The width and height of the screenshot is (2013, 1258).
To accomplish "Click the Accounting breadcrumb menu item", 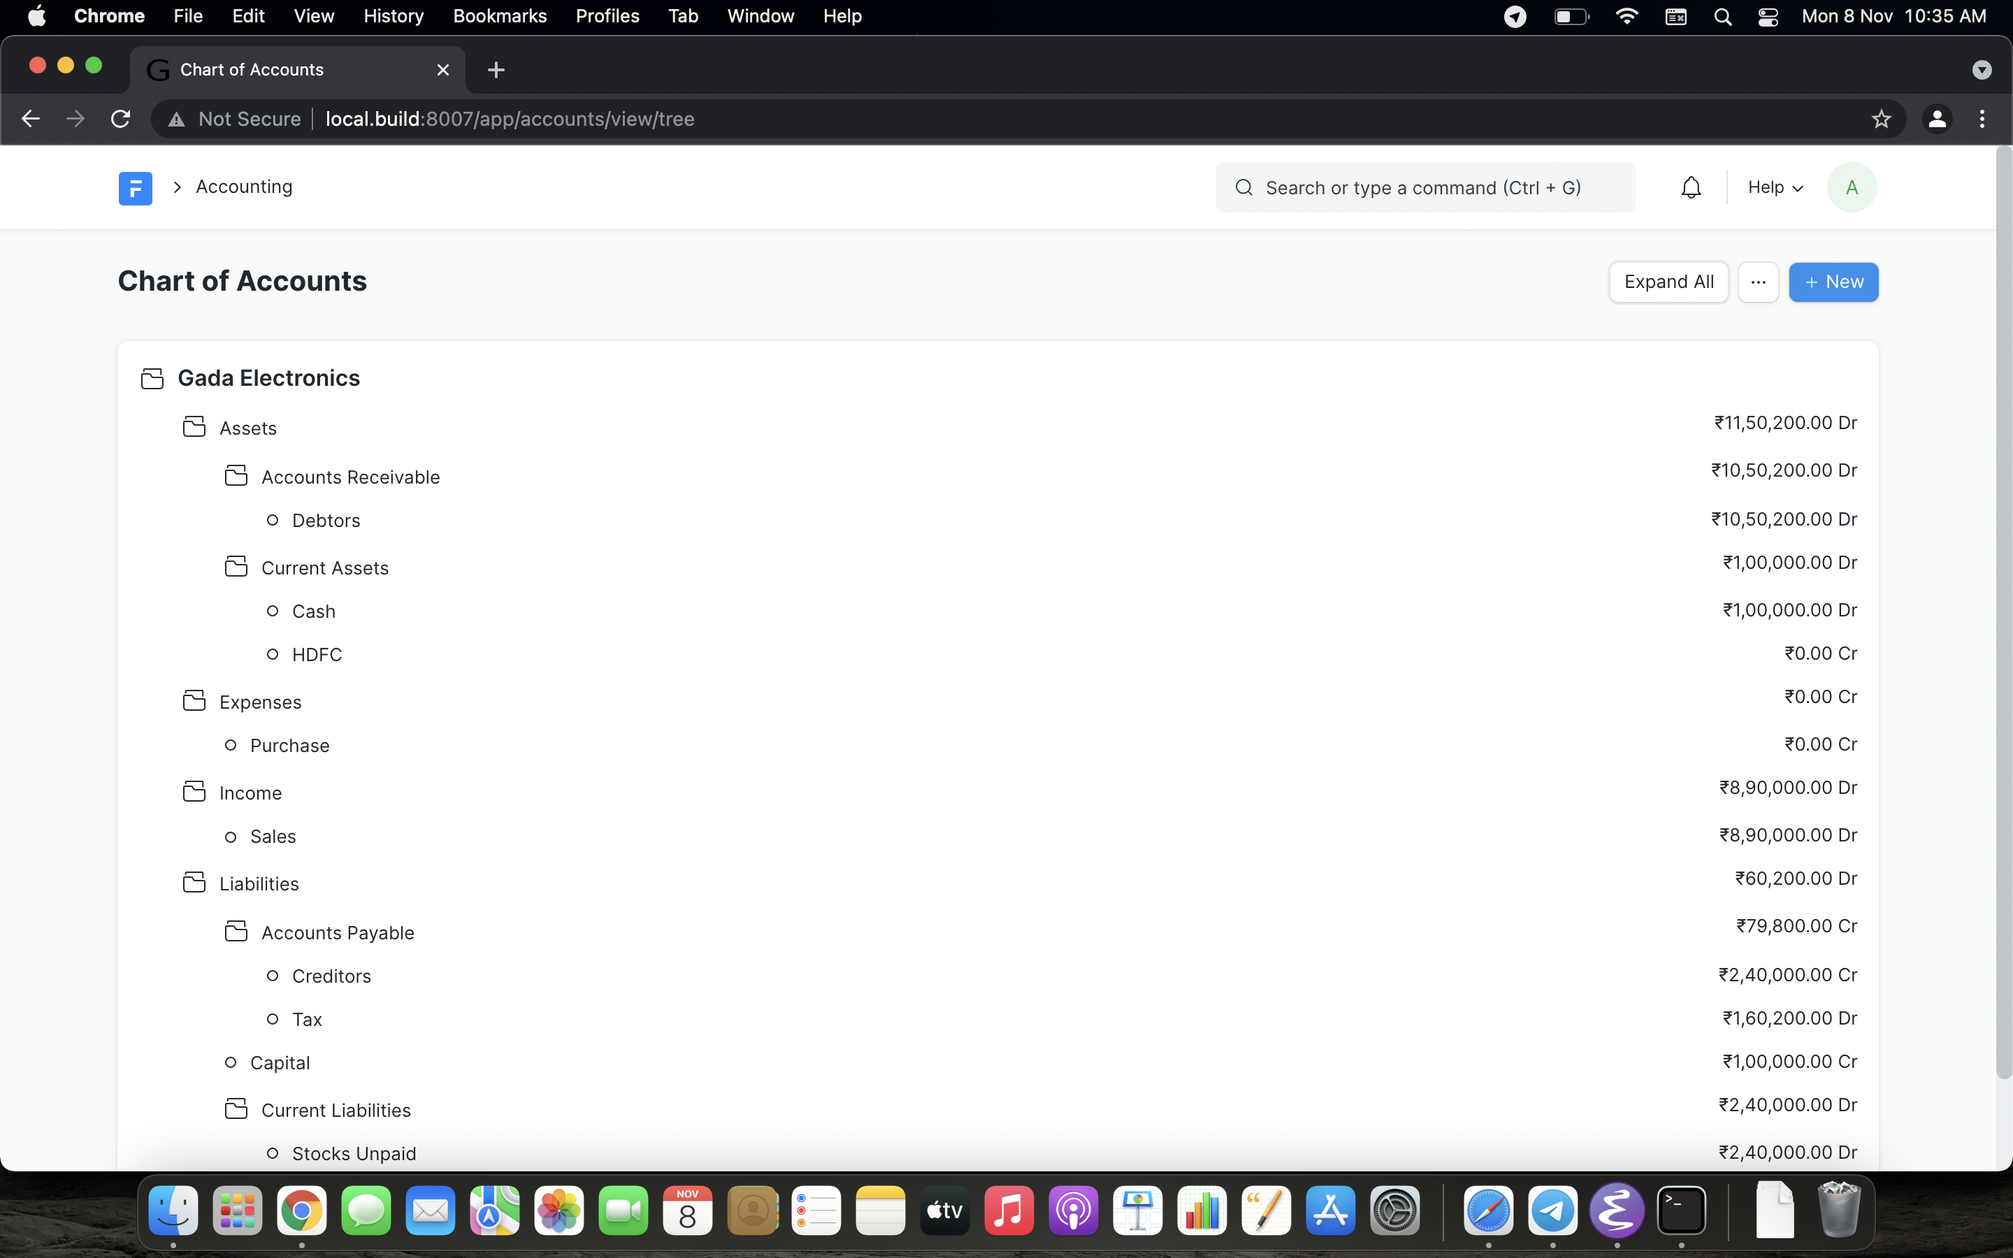I will pos(242,185).
